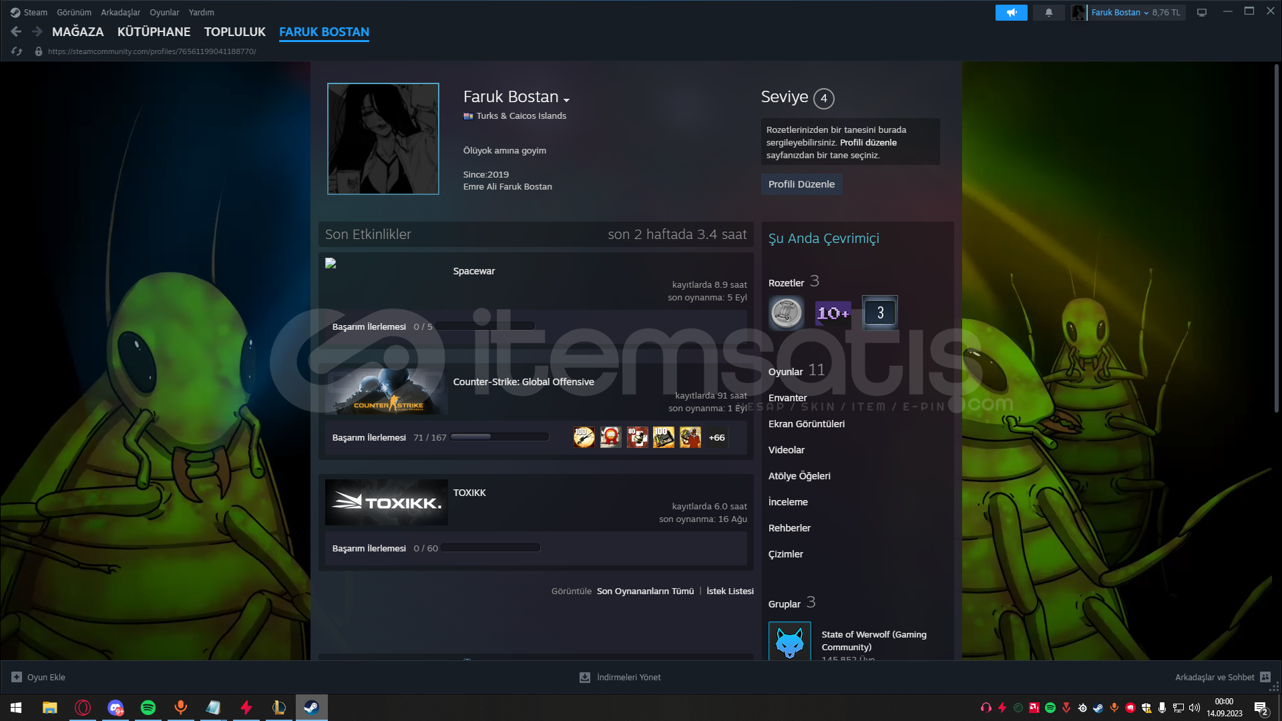Click the Steam taskbar icon
This screenshot has height=721, width=1282.
pos(311,708)
